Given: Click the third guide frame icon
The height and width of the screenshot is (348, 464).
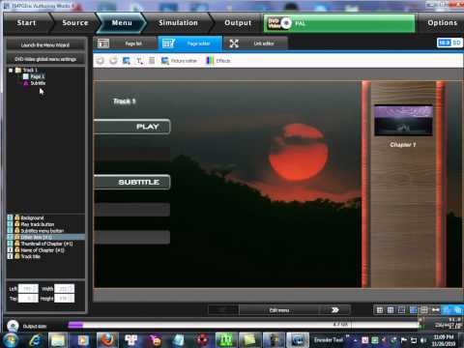Looking at the screenshot, I should coord(401,310).
